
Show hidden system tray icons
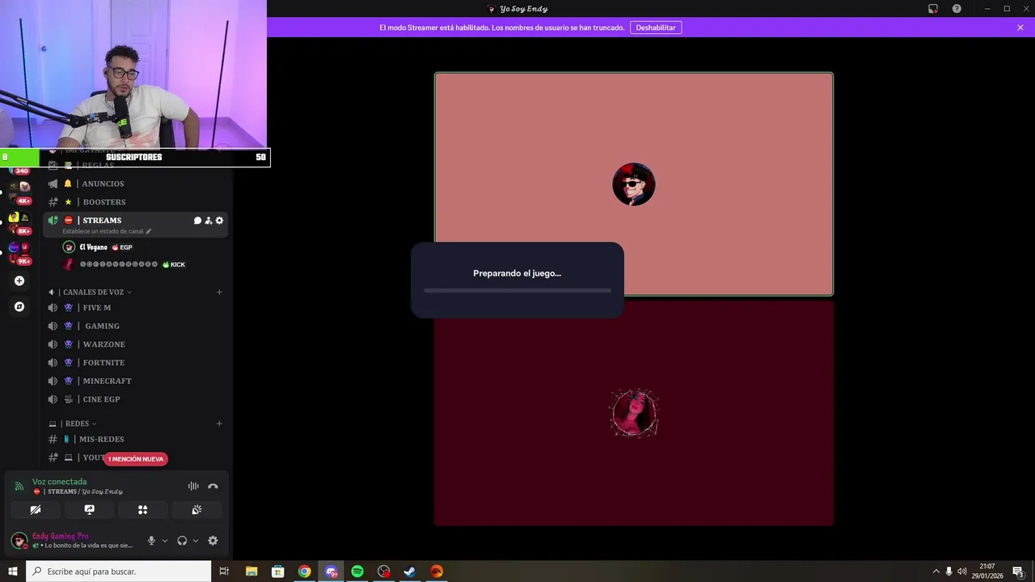point(936,571)
